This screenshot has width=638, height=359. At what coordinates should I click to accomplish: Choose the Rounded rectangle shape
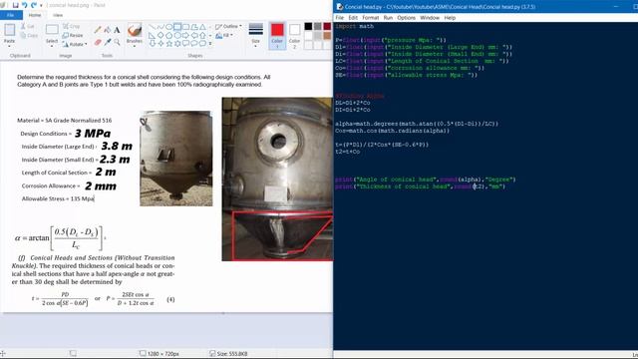click(186, 27)
